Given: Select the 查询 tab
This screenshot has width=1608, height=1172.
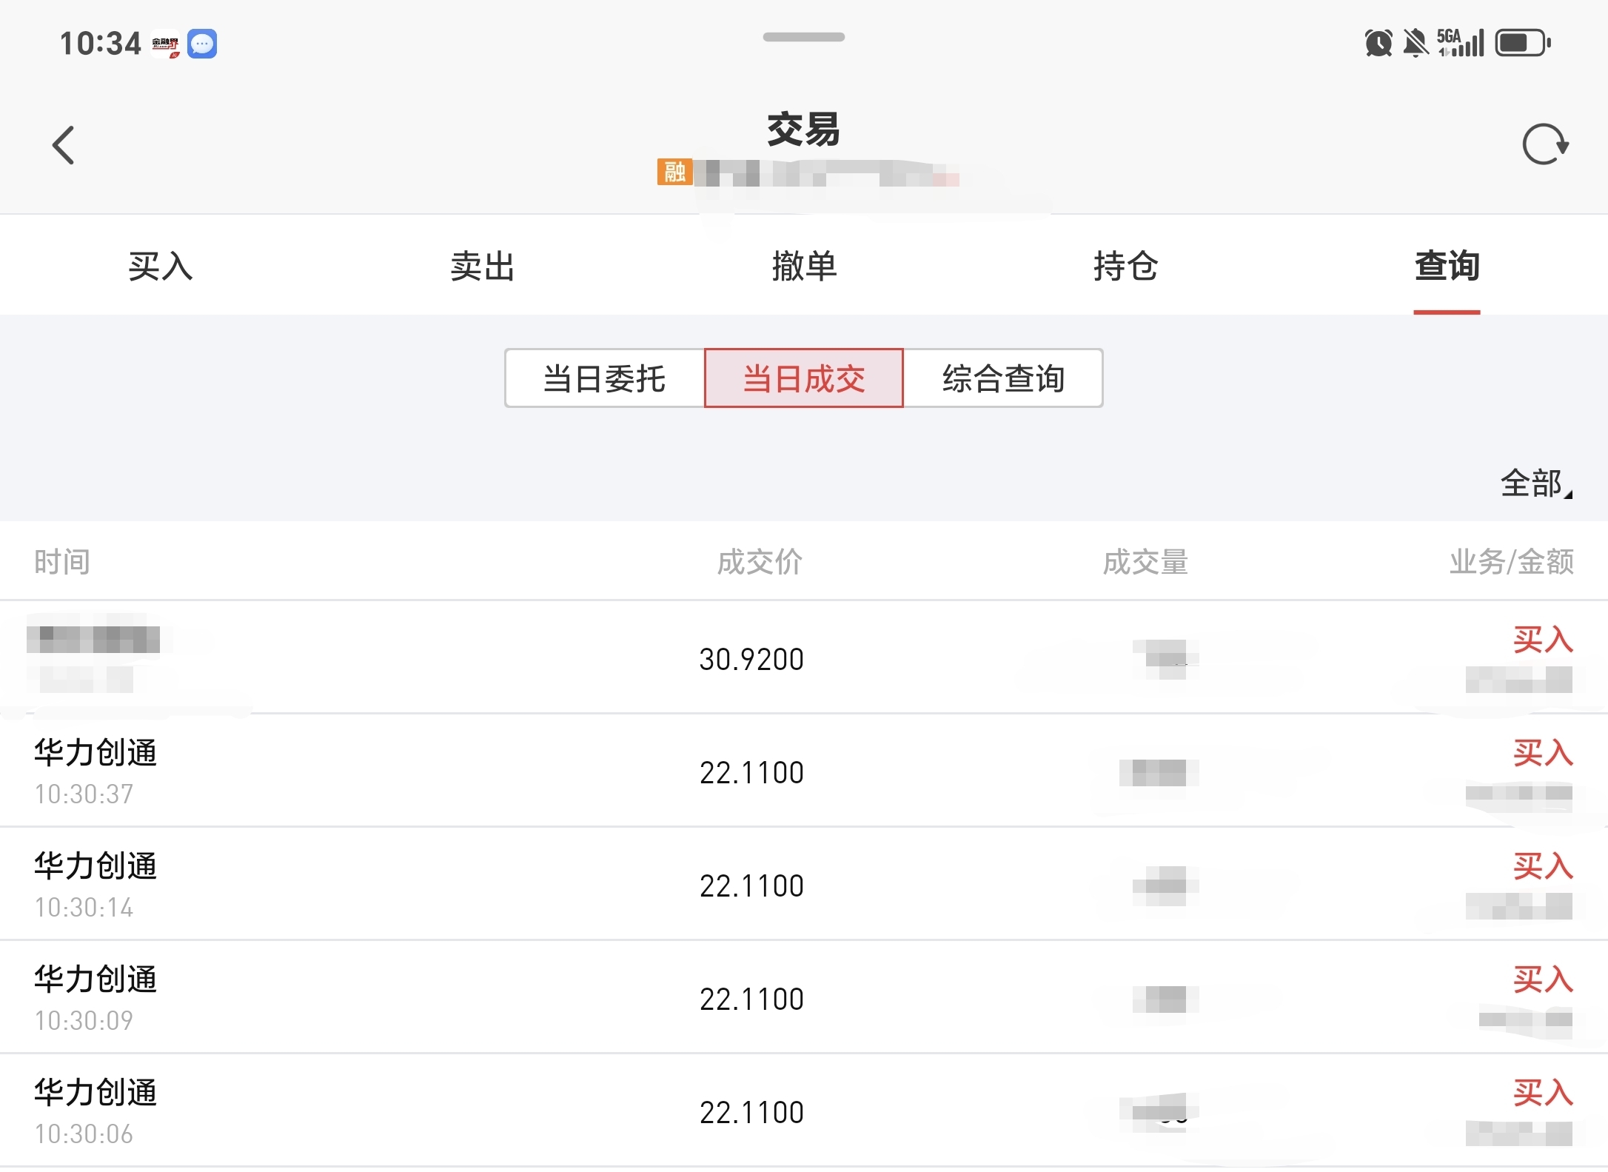Looking at the screenshot, I should (x=1447, y=266).
